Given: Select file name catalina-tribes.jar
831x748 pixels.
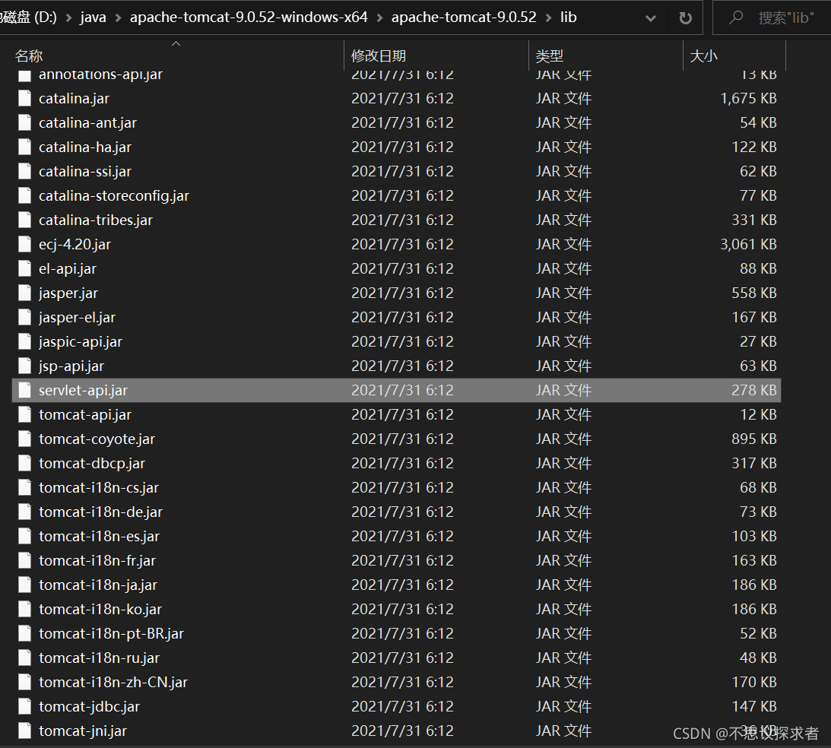Looking at the screenshot, I should 96,220.
